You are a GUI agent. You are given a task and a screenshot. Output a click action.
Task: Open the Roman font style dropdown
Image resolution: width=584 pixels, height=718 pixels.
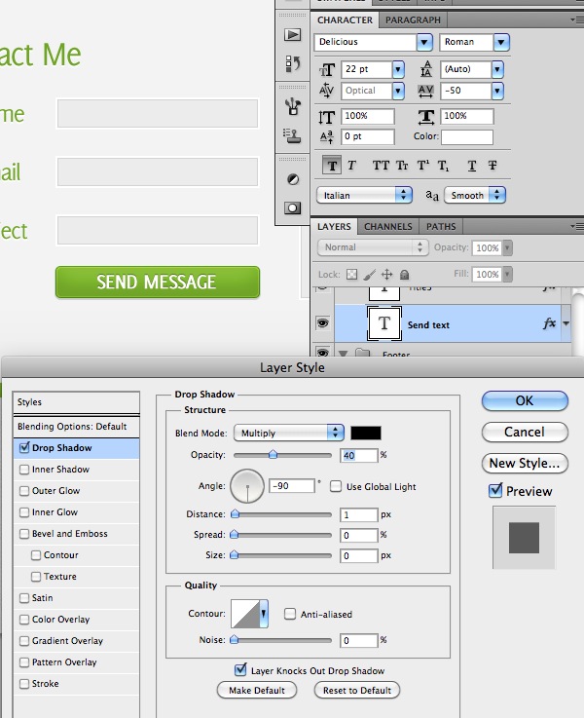pyautogui.click(x=501, y=42)
